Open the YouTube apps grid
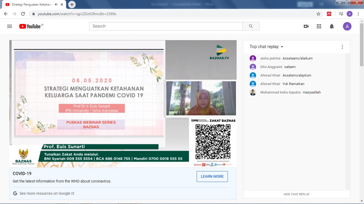Screen dimensions: 364x204 pyautogui.click(x=319, y=26)
